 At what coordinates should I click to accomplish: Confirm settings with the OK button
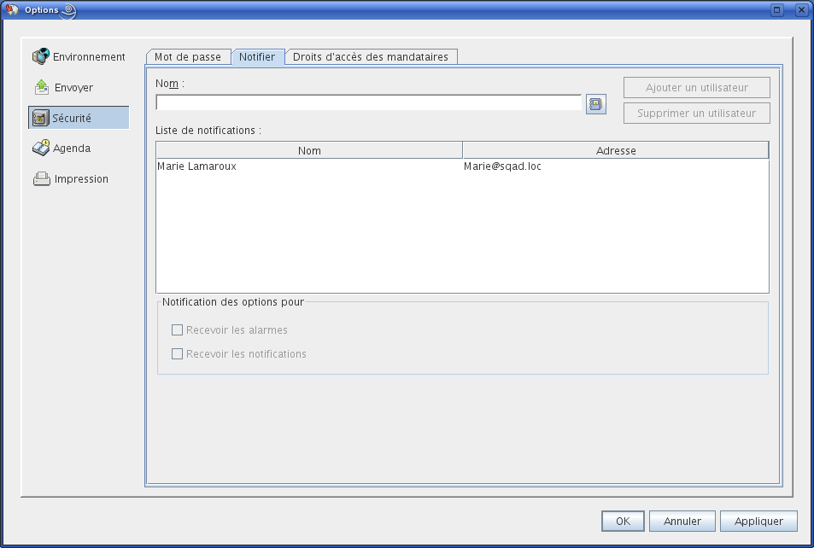622,521
